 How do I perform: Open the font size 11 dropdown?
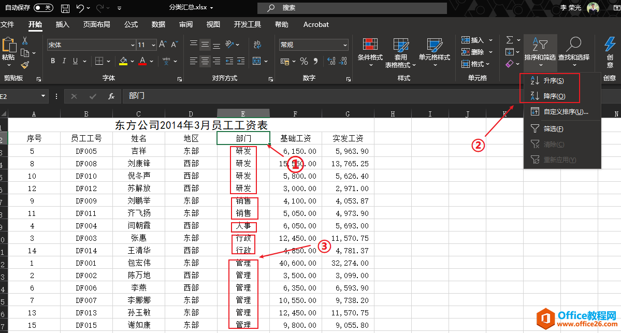pos(153,45)
